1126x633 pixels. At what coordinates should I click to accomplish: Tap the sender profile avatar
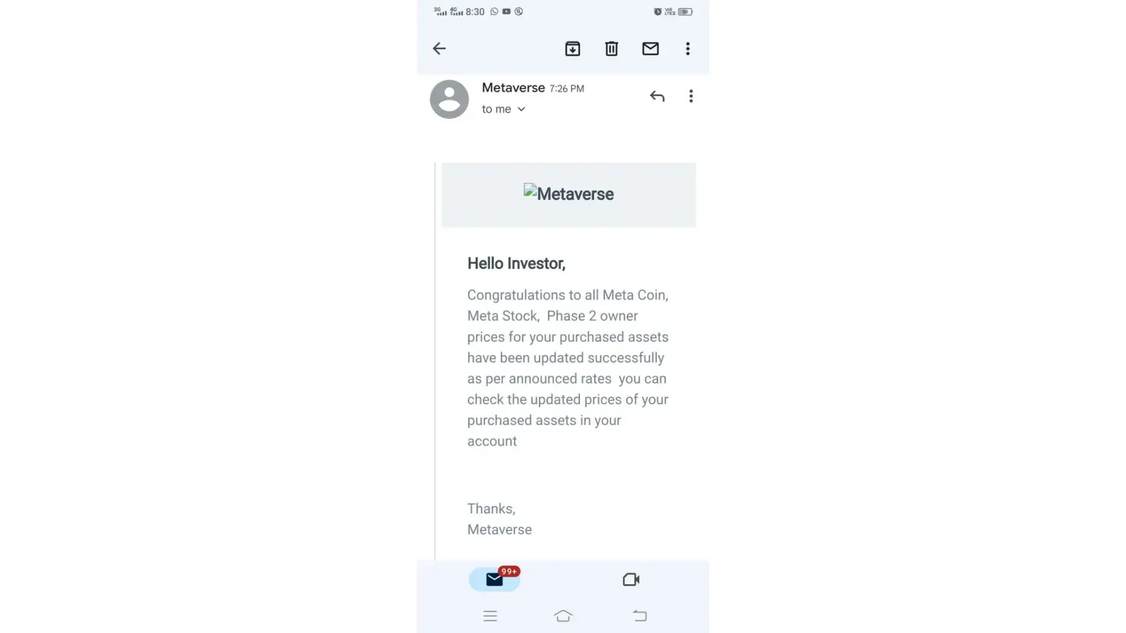[x=449, y=99]
